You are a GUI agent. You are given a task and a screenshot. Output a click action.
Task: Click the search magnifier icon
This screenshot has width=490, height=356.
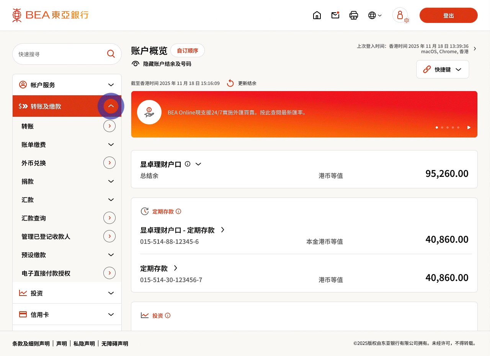click(111, 54)
